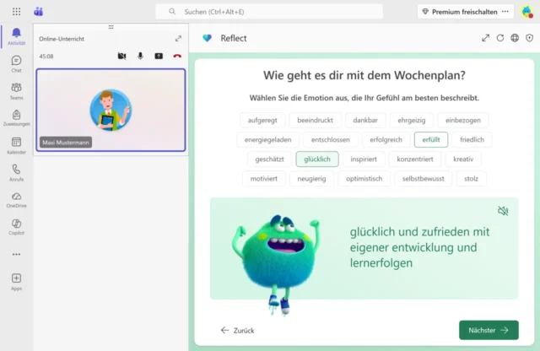Choose motiviert as the emotion
Image resolution: width=540 pixels, height=351 pixels.
click(264, 178)
